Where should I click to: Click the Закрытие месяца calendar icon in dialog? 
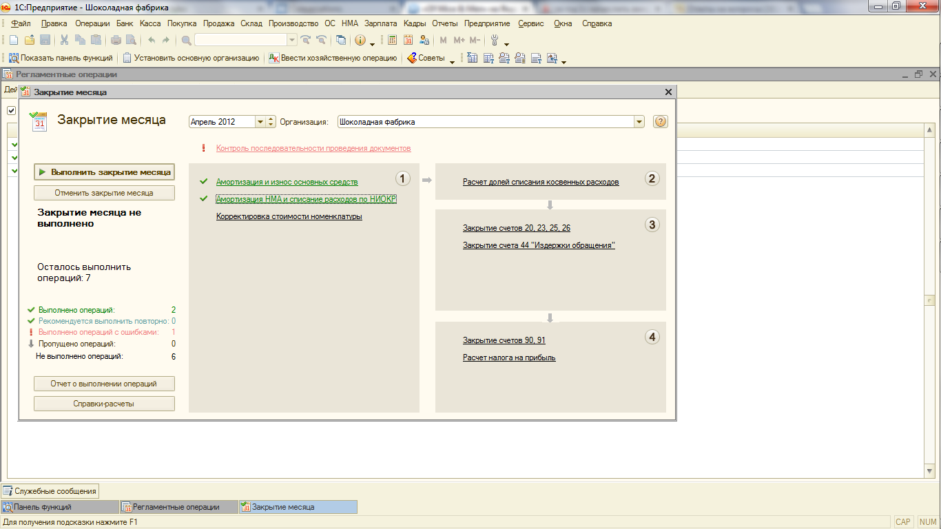point(39,121)
